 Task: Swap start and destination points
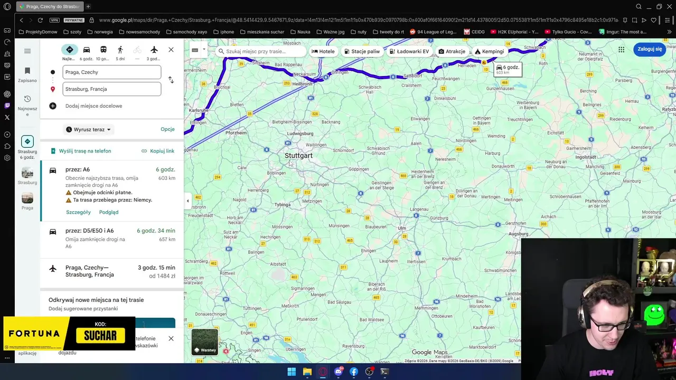tap(171, 80)
